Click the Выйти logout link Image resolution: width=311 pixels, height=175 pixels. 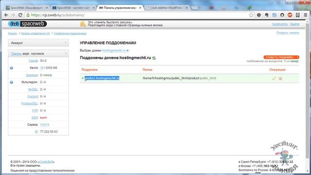click(x=295, y=24)
